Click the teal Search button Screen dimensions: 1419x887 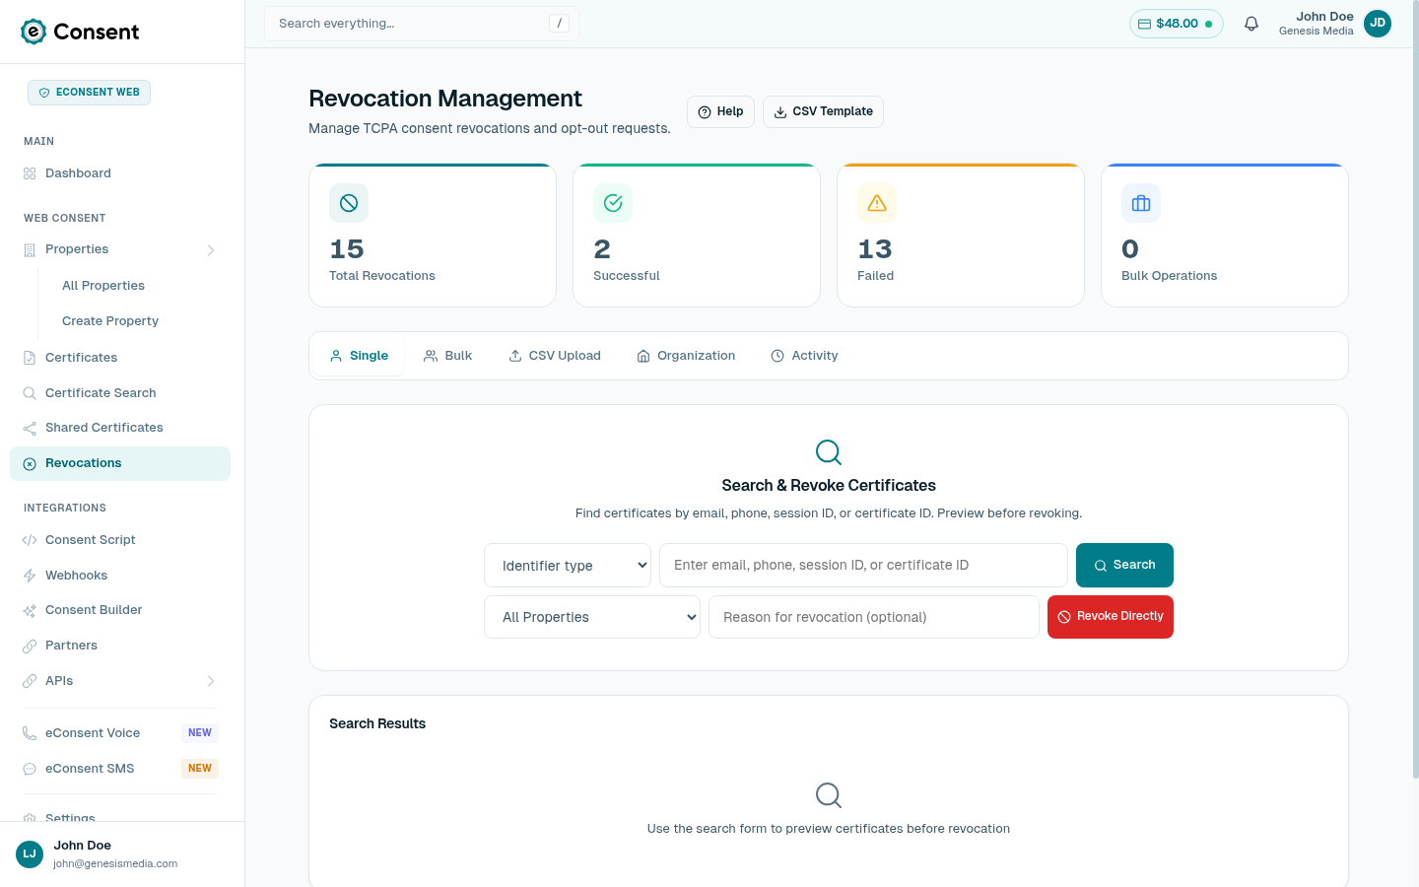(1124, 565)
